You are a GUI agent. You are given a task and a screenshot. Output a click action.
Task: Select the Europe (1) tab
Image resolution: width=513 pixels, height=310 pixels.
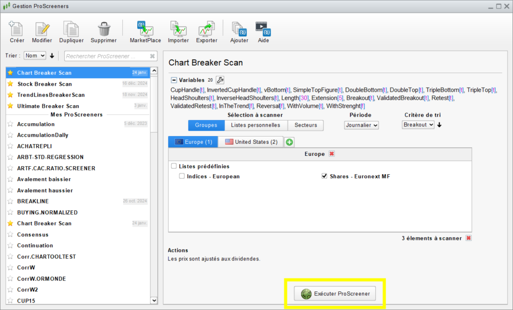[x=193, y=142]
